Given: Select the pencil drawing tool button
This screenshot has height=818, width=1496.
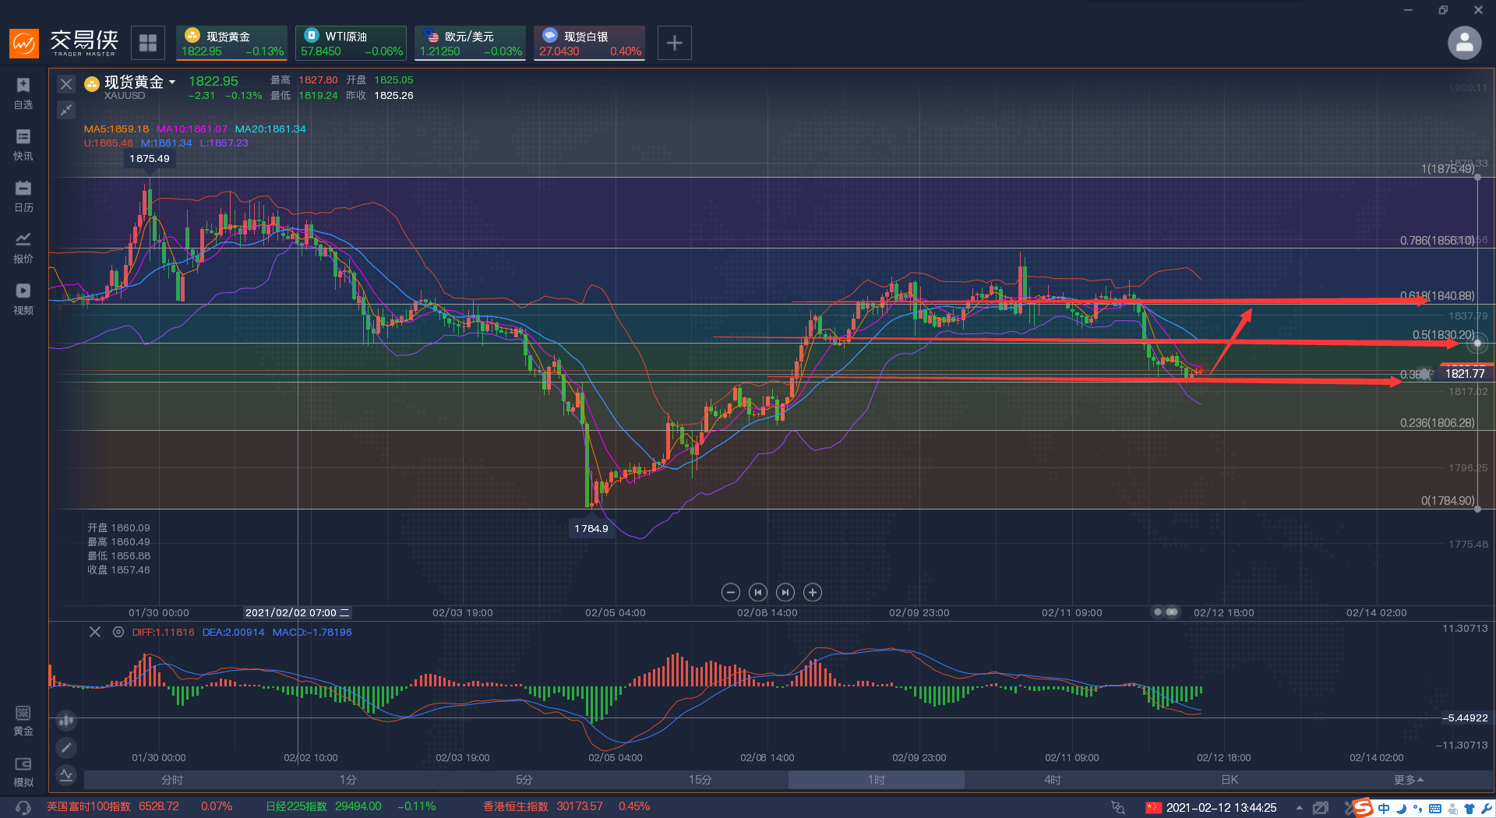Looking at the screenshot, I should click(66, 748).
